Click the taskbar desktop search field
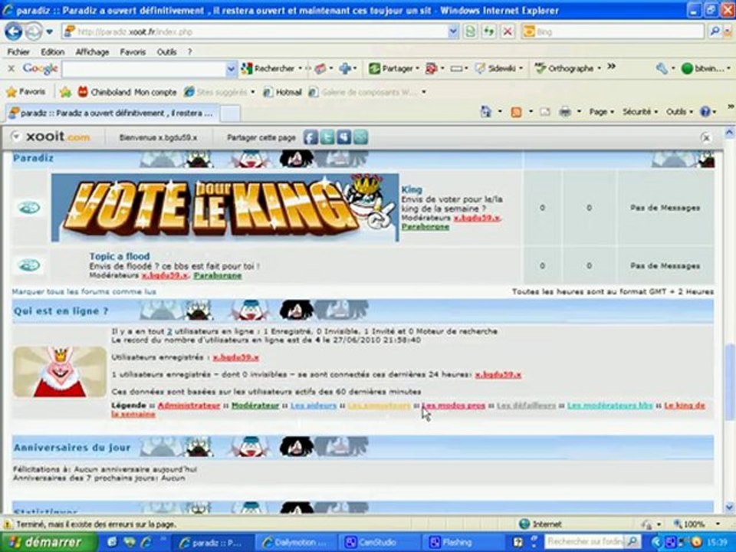This screenshot has width=736, height=552. 586,542
